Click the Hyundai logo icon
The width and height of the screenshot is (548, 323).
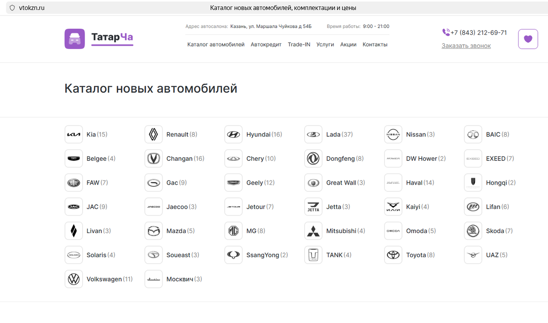tap(233, 134)
